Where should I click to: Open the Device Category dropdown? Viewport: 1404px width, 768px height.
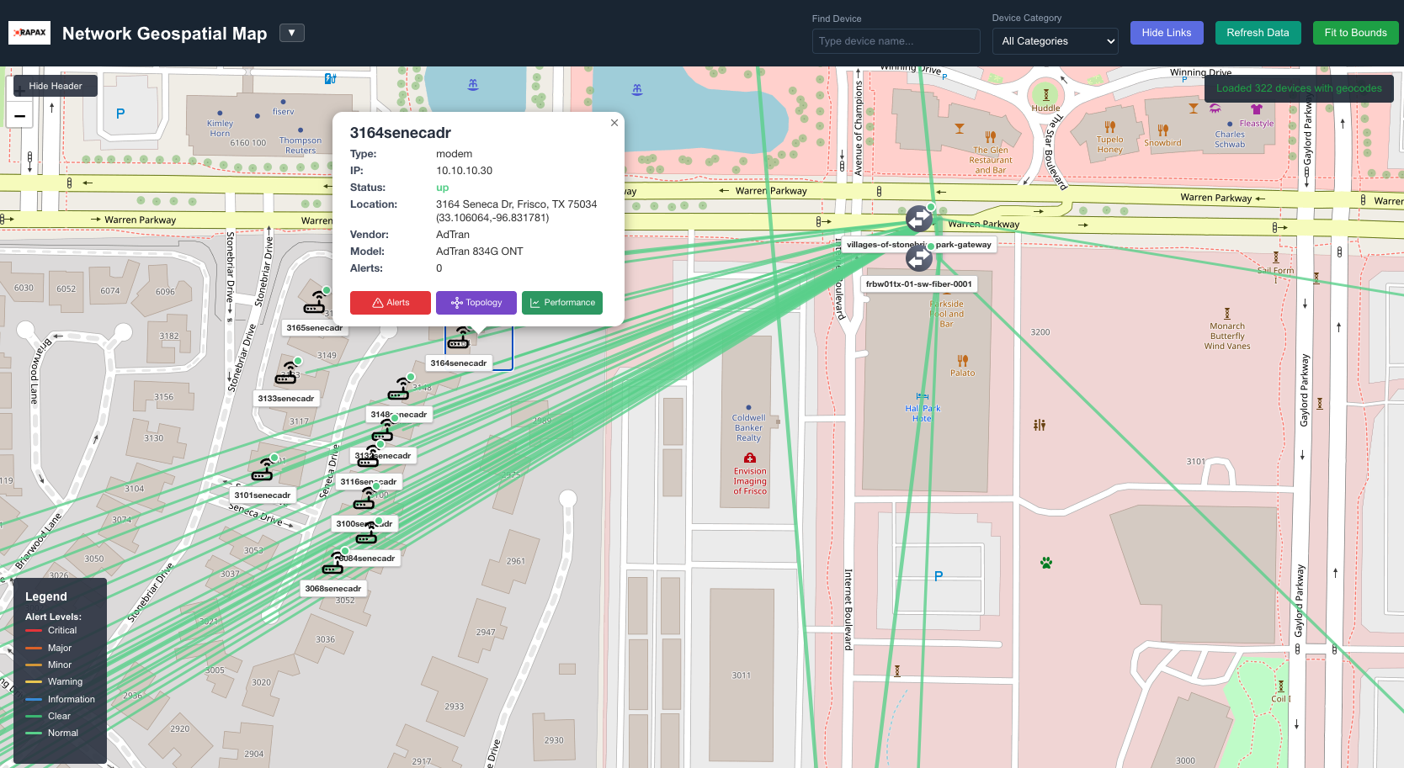1056,41
